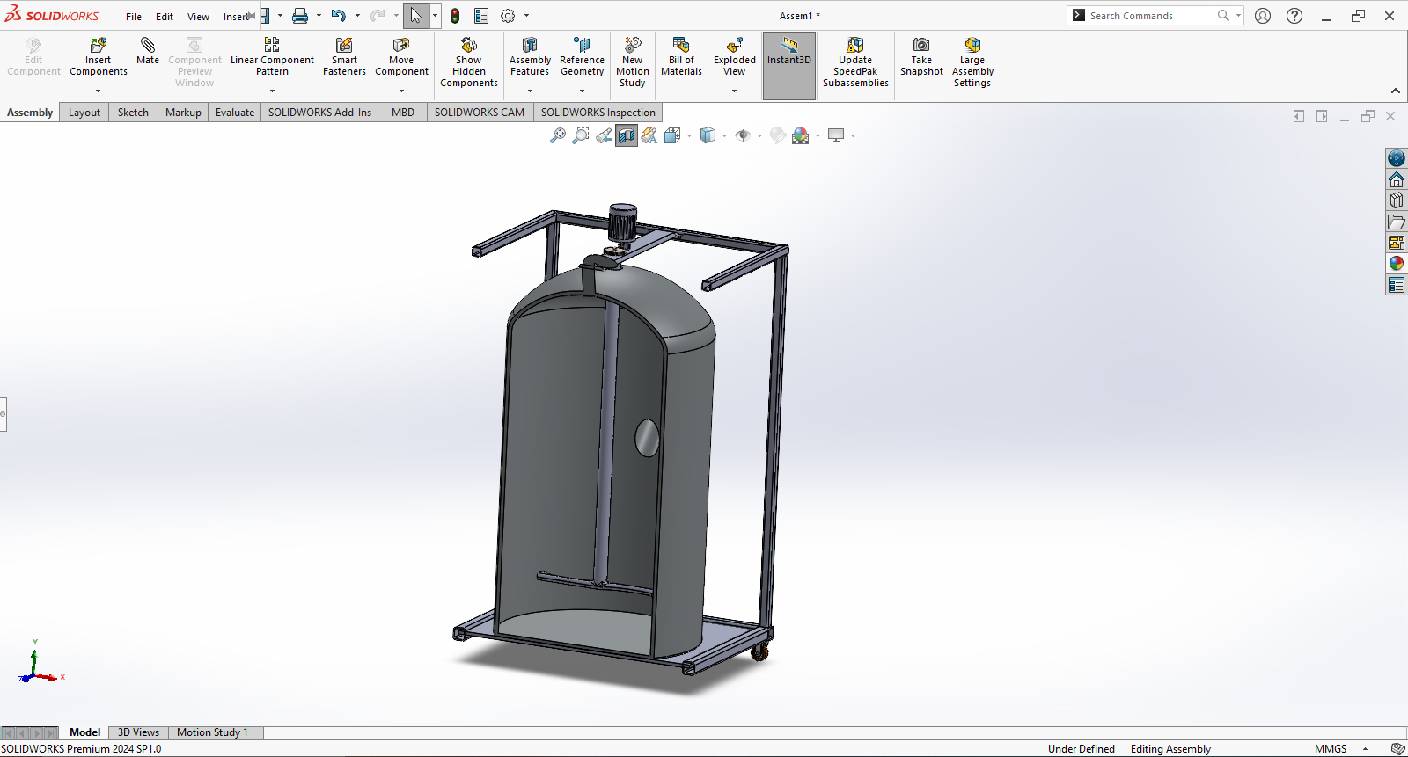Image resolution: width=1408 pixels, height=757 pixels.
Task: Create a New Motion Study
Action: [632, 62]
